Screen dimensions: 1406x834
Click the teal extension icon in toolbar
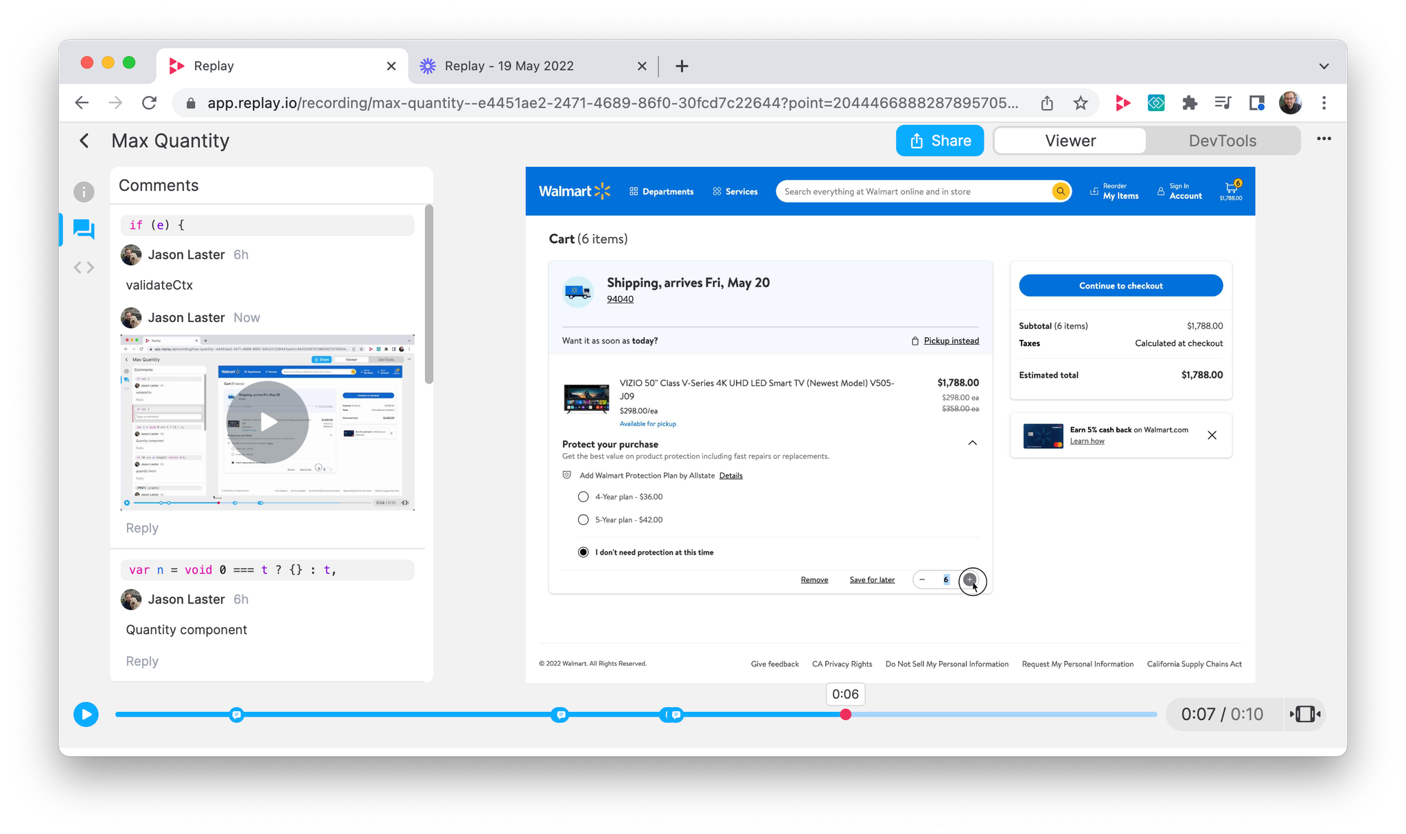(x=1156, y=103)
